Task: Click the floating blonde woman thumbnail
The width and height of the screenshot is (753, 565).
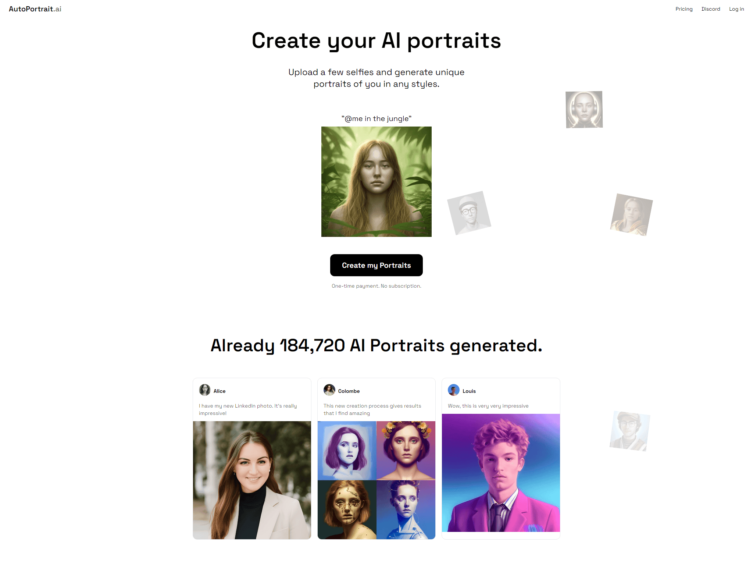Action: click(631, 215)
